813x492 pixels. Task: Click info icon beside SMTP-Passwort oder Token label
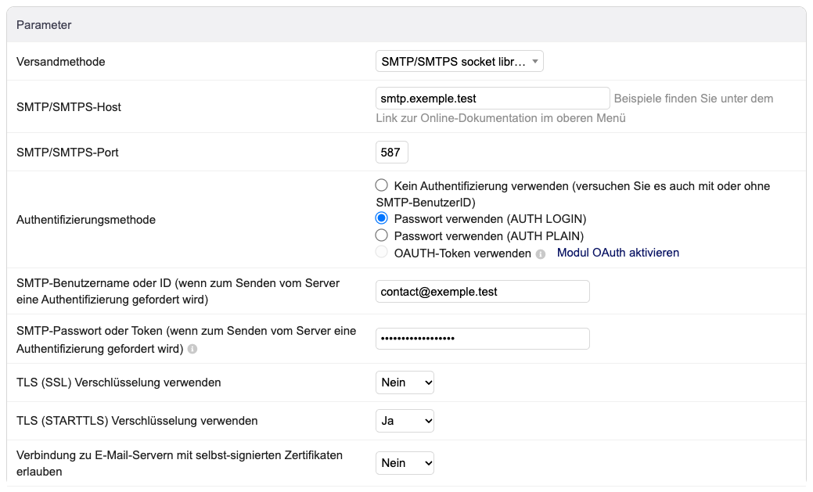[x=192, y=349]
